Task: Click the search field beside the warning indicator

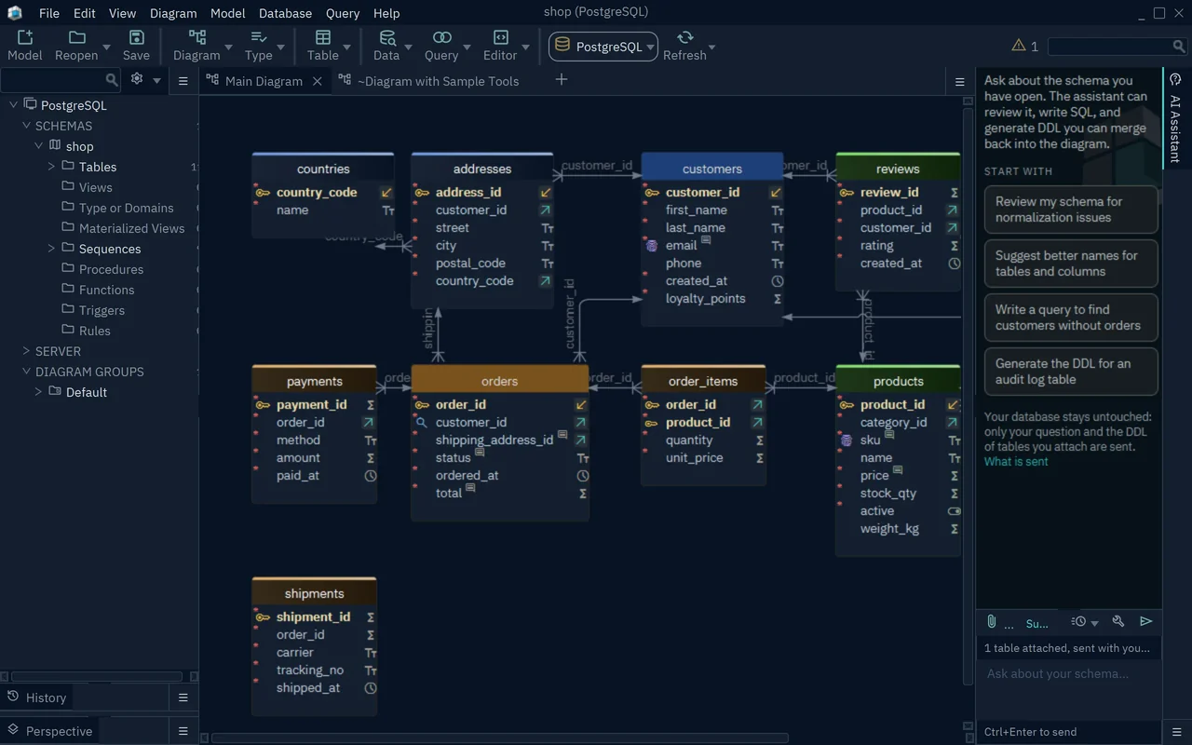Action: pos(1117,46)
